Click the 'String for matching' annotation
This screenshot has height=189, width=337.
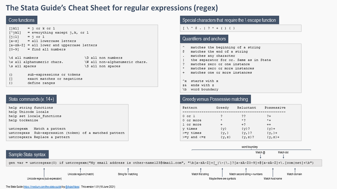pyautogui.click(x=128, y=174)
